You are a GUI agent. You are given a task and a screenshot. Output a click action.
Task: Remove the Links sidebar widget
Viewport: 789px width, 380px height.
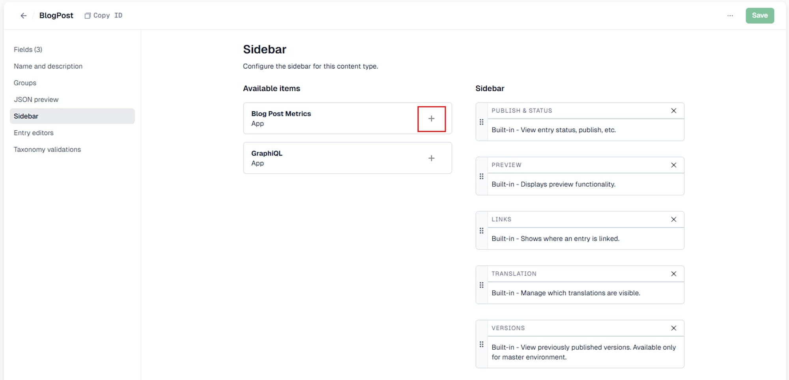673,219
